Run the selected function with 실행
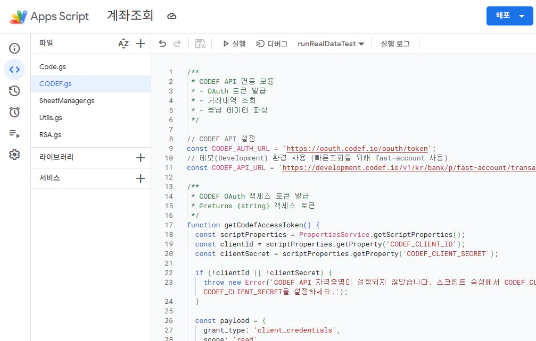 click(234, 44)
